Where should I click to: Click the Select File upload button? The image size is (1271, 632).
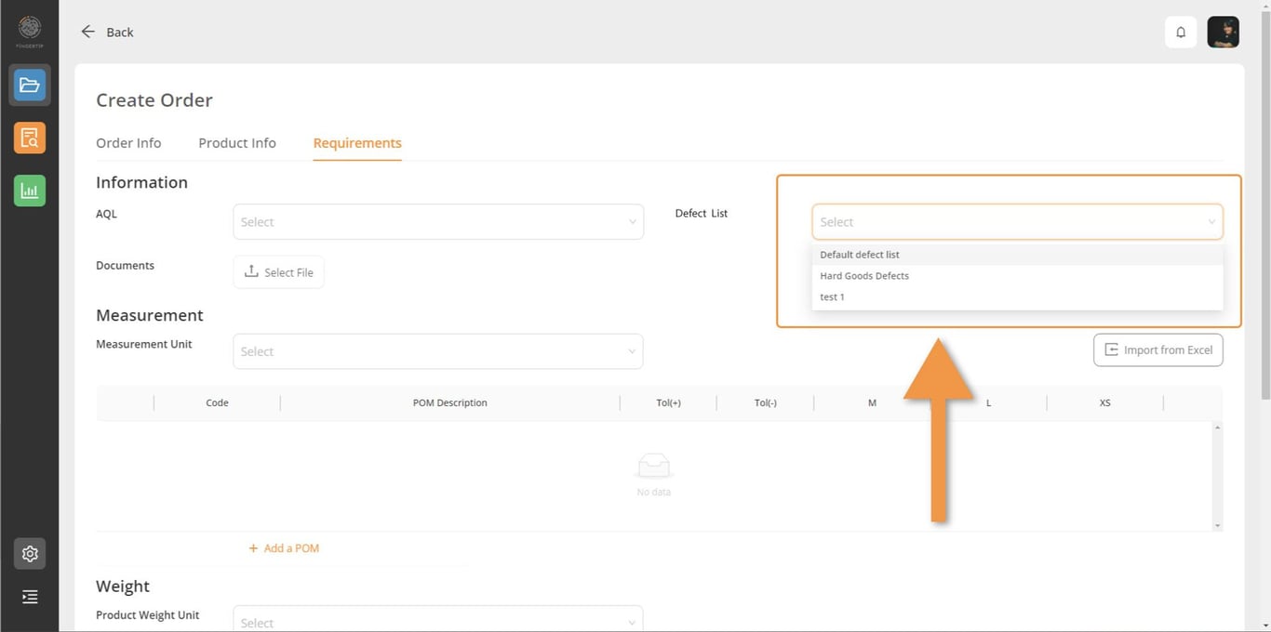tap(279, 272)
